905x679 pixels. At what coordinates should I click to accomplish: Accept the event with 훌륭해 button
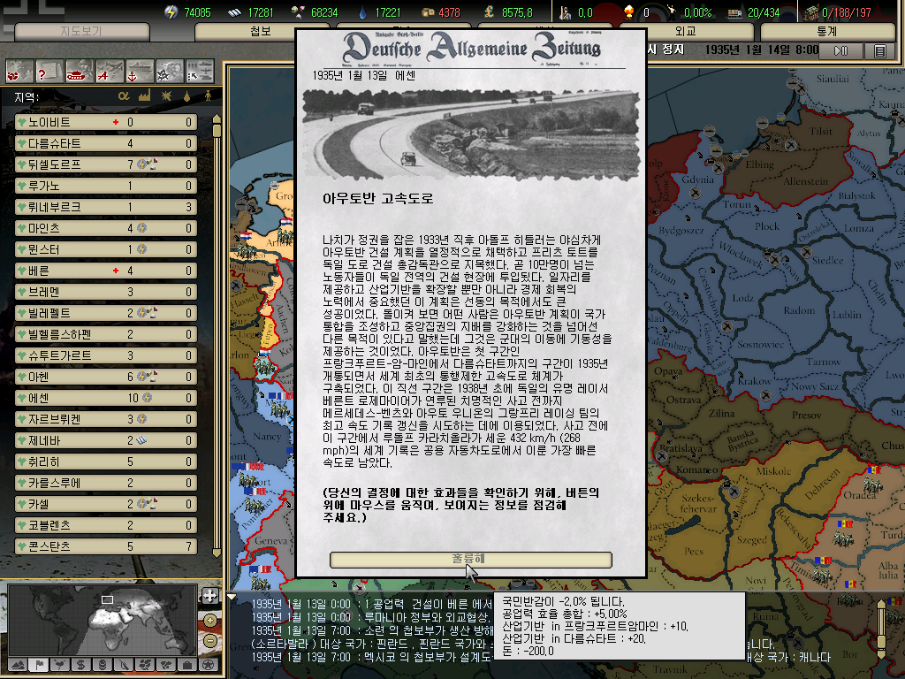(x=470, y=560)
